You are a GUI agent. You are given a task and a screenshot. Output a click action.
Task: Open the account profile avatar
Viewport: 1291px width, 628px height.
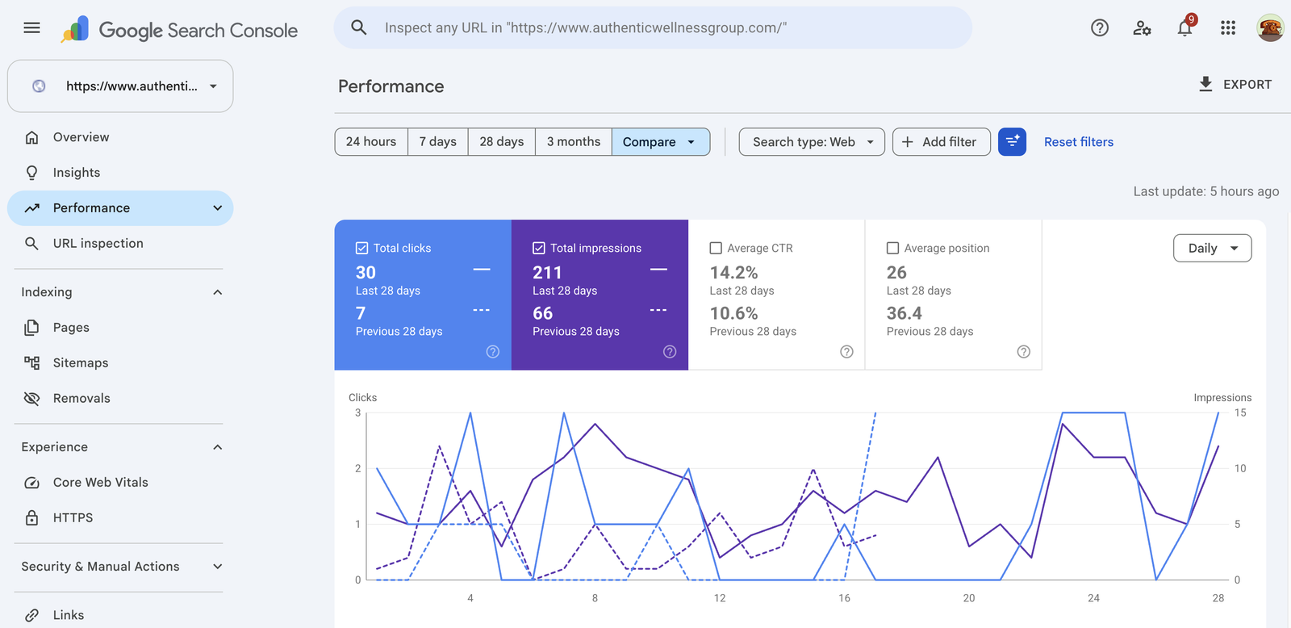pyautogui.click(x=1270, y=28)
